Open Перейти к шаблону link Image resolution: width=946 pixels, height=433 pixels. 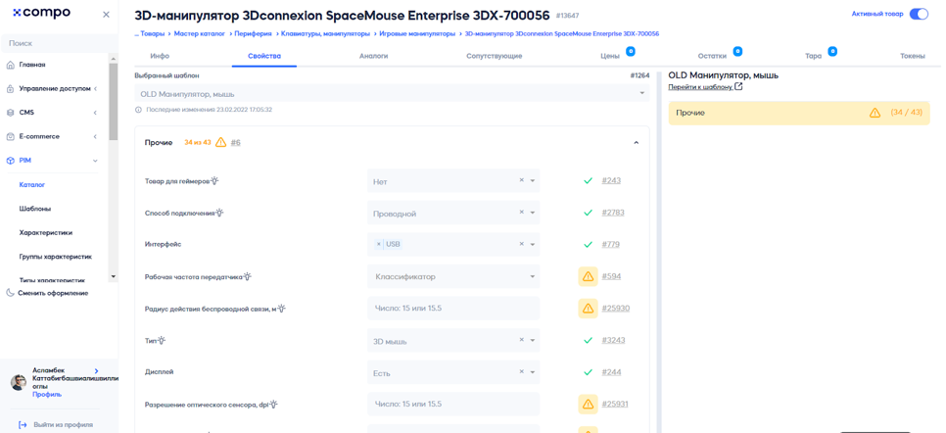(x=705, y=87)
